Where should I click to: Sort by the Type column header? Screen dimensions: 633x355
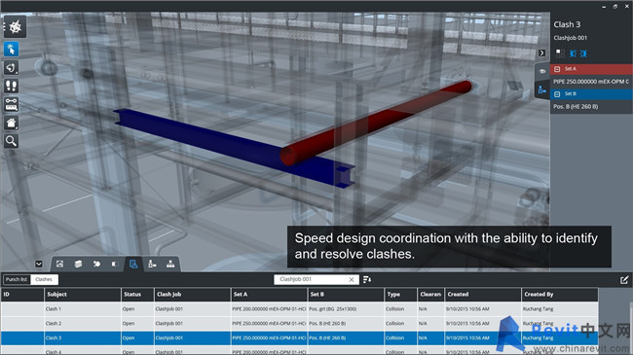pos(400,295)
